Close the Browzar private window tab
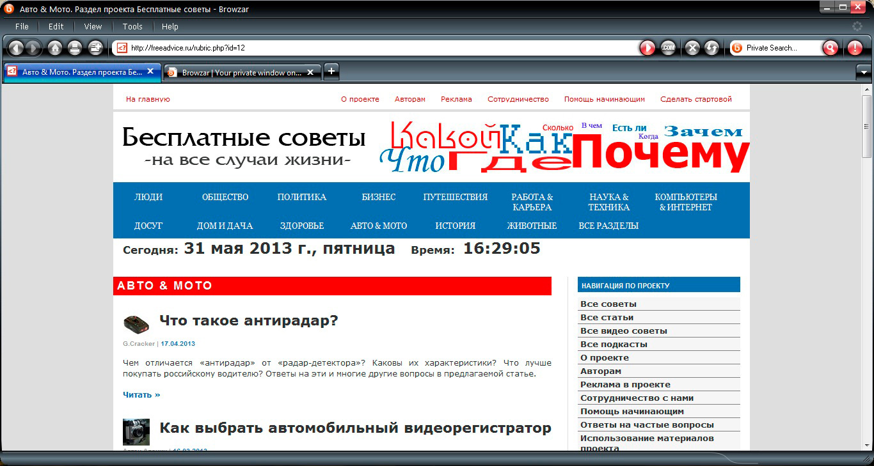 point(310,72)
